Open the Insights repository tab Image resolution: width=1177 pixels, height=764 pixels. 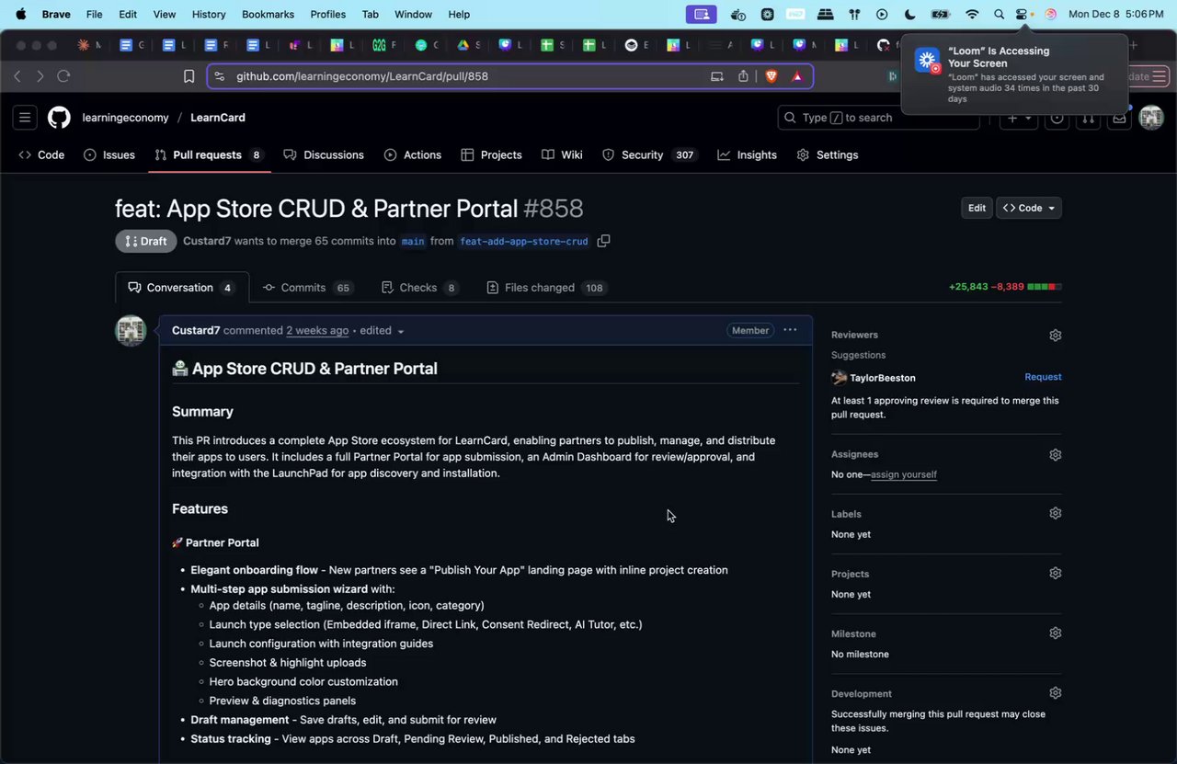[748, 154]
